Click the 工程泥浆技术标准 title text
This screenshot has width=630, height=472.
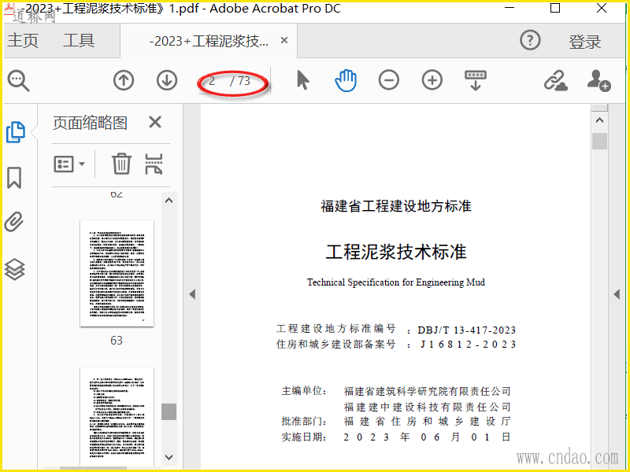pyautogui.click(x=396, y=252)
